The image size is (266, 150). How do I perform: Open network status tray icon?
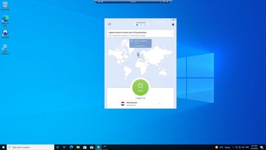tap(240, 147)
